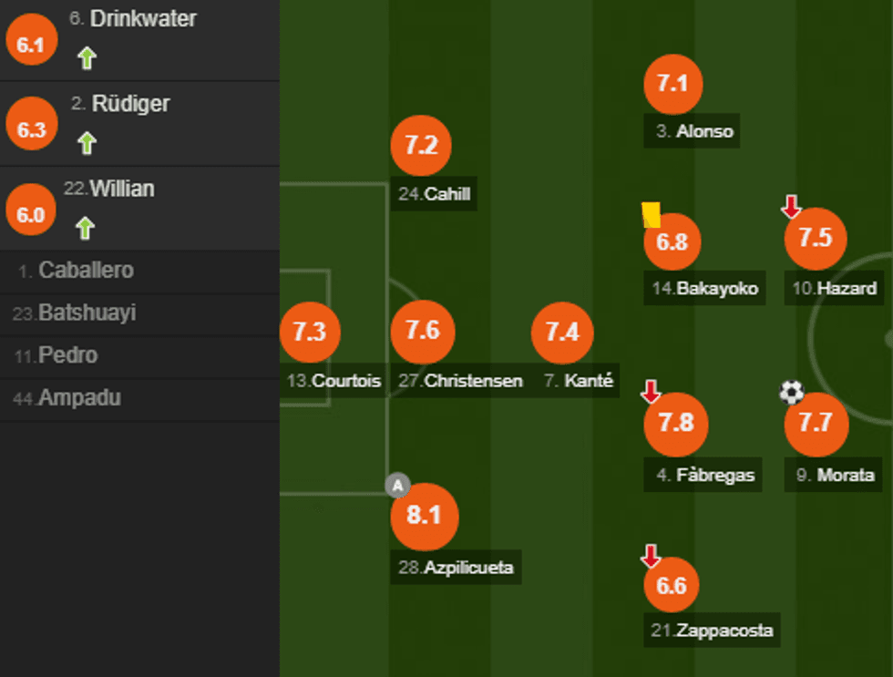The width and height of the screenshot is (893, 677).
Task: Click Rüdiger's green substituted-on arrow
Action: coord(86,143)
